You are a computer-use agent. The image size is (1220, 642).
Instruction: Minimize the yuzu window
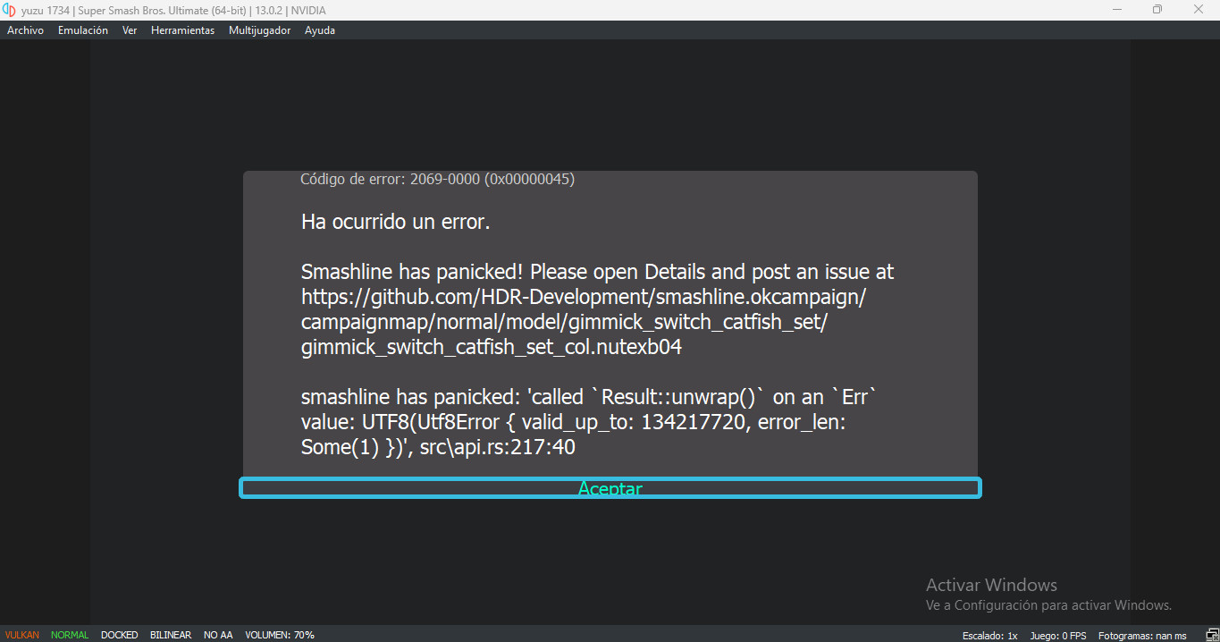1117,10
